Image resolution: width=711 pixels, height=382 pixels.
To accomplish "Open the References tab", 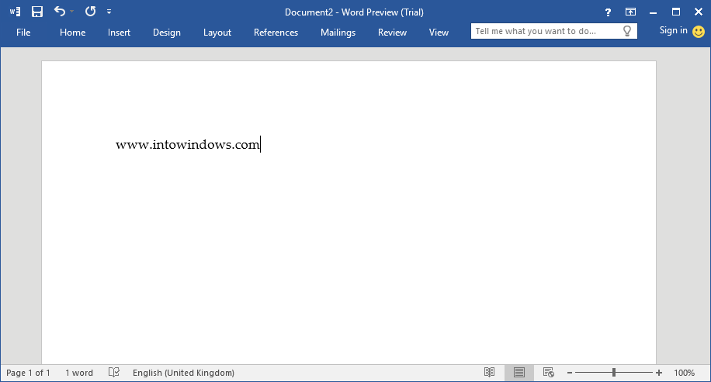I will 276,32.
